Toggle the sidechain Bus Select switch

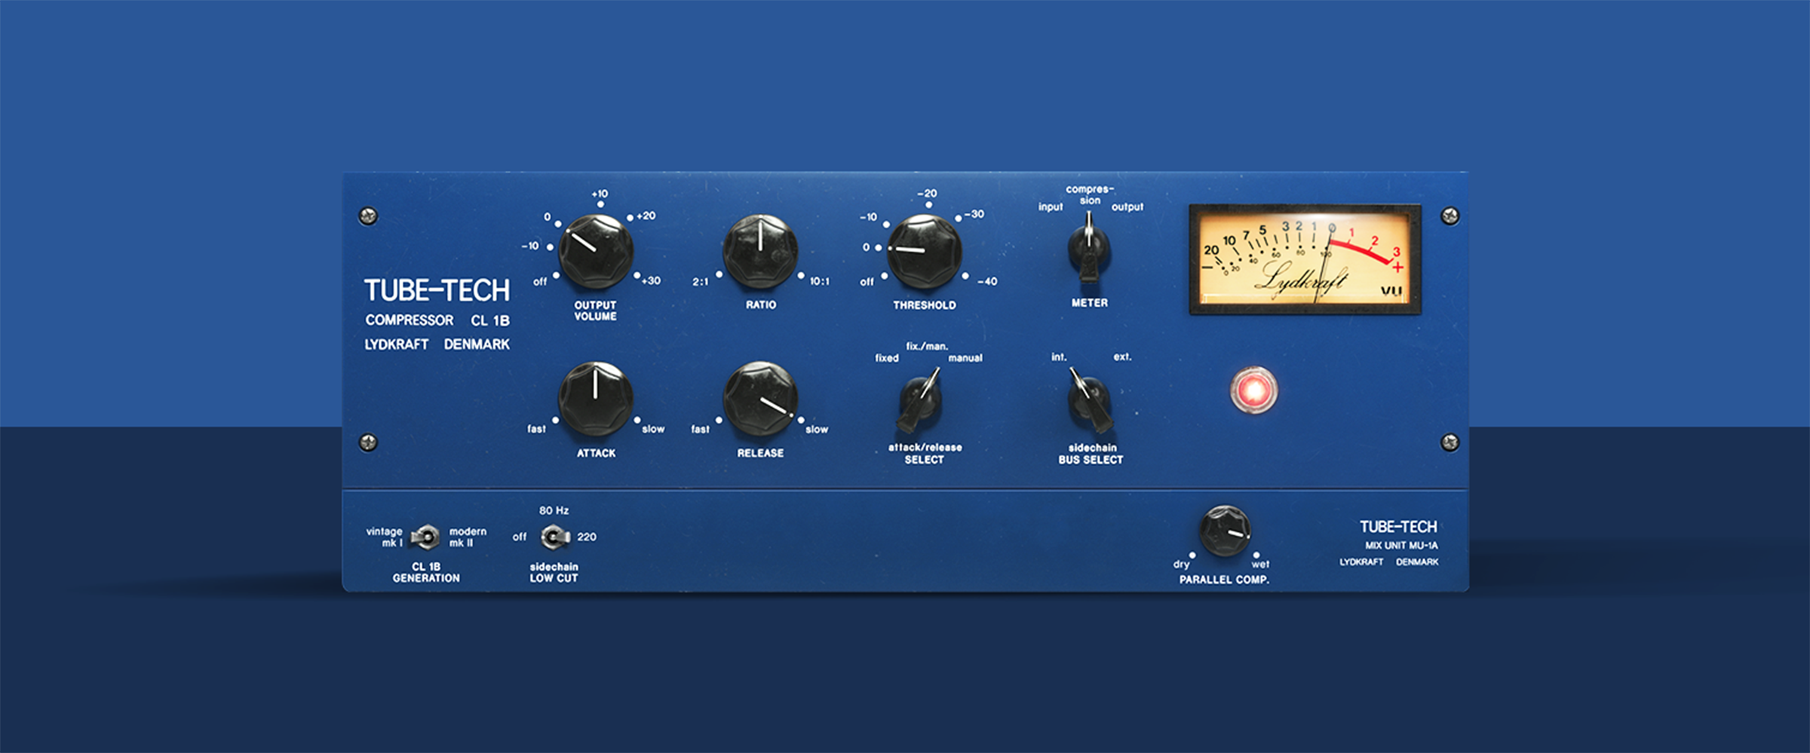click(1090, 400)
